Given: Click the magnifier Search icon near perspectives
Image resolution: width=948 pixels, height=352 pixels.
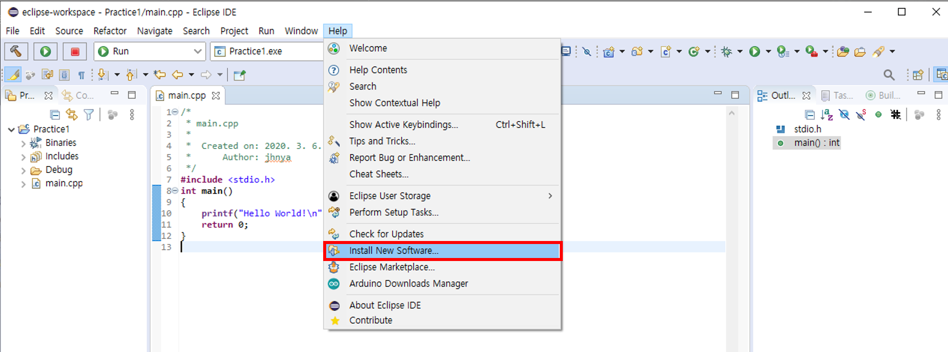Looking at the screenshot, I should 889,75.
